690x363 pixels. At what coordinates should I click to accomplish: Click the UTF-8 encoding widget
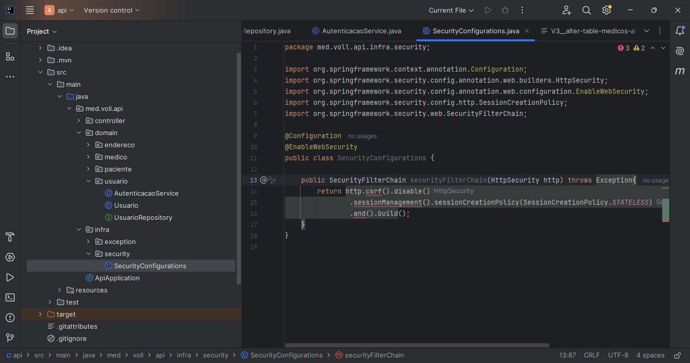618,355
